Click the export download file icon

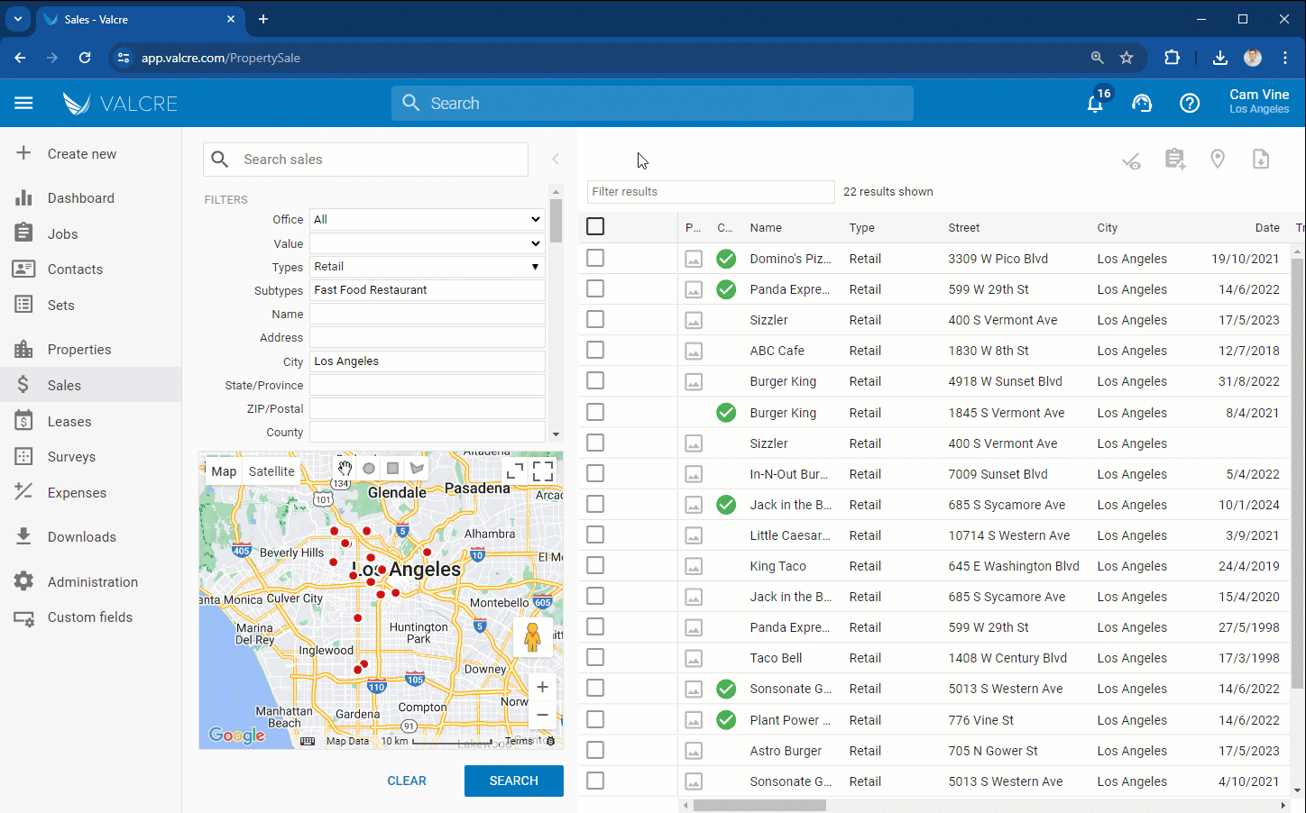point(1261,160)
